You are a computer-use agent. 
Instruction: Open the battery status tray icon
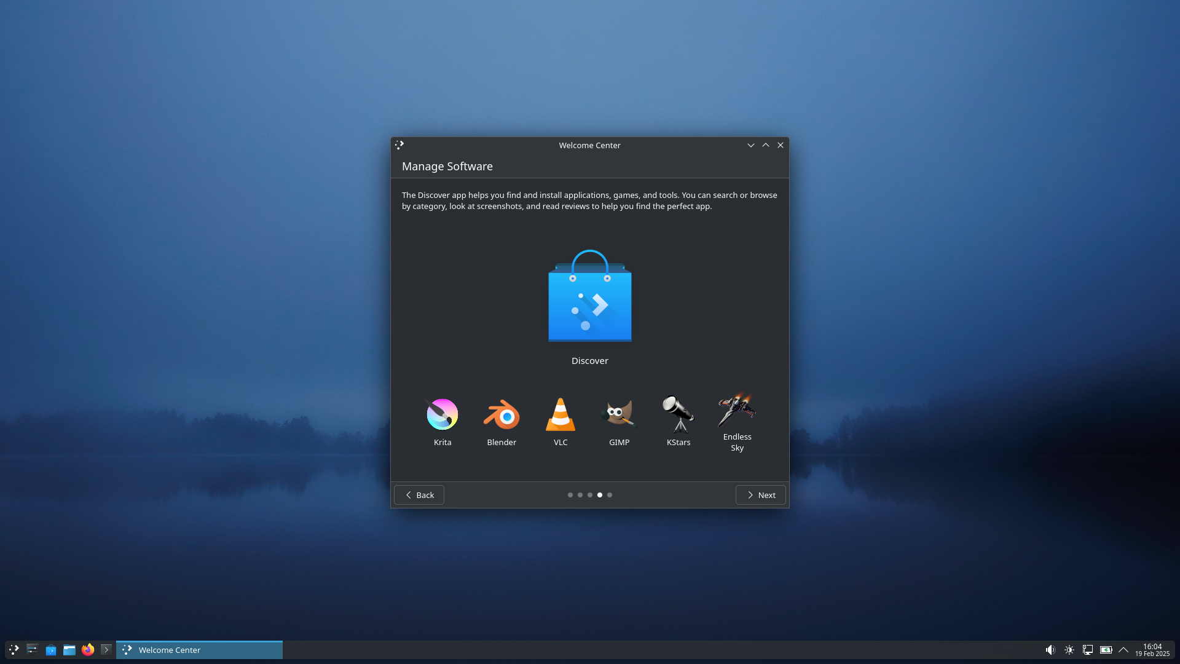[1106, 650]
